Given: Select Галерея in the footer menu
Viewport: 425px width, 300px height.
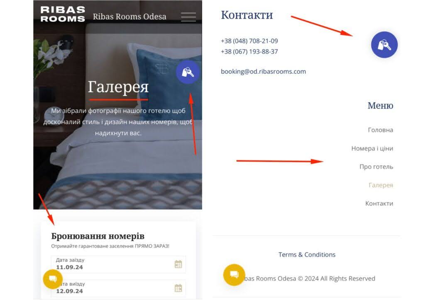Looking at the screenshot, I should point(381,185).
